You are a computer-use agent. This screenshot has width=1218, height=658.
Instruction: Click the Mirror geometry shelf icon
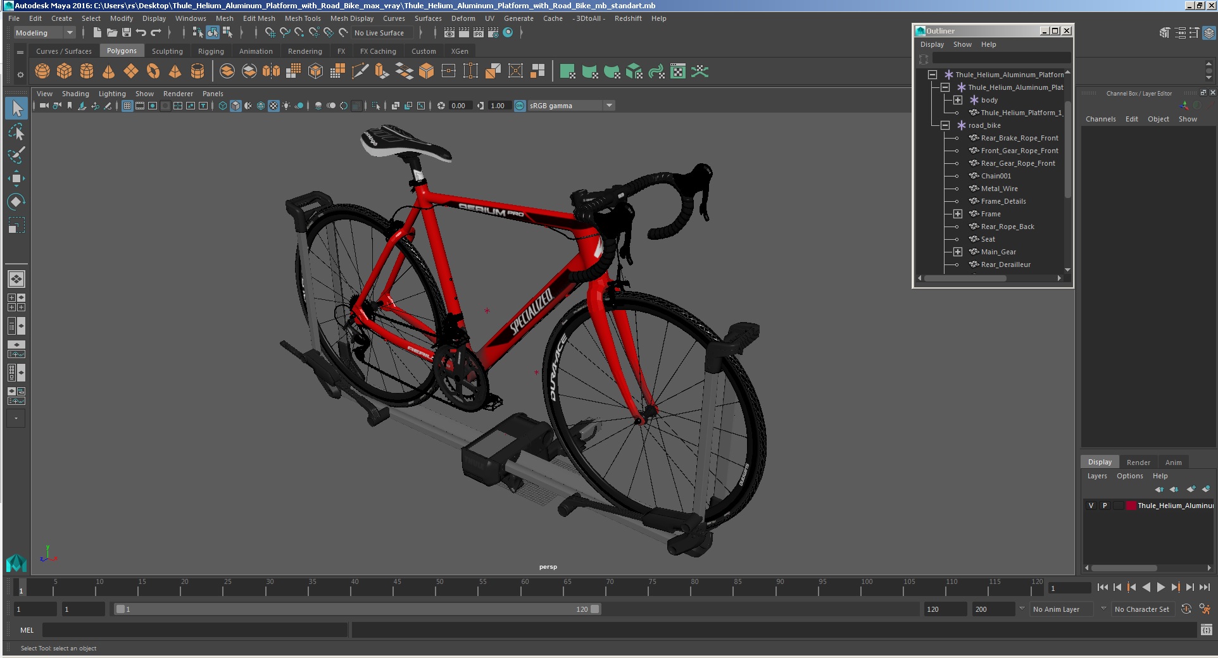[271, 71]
